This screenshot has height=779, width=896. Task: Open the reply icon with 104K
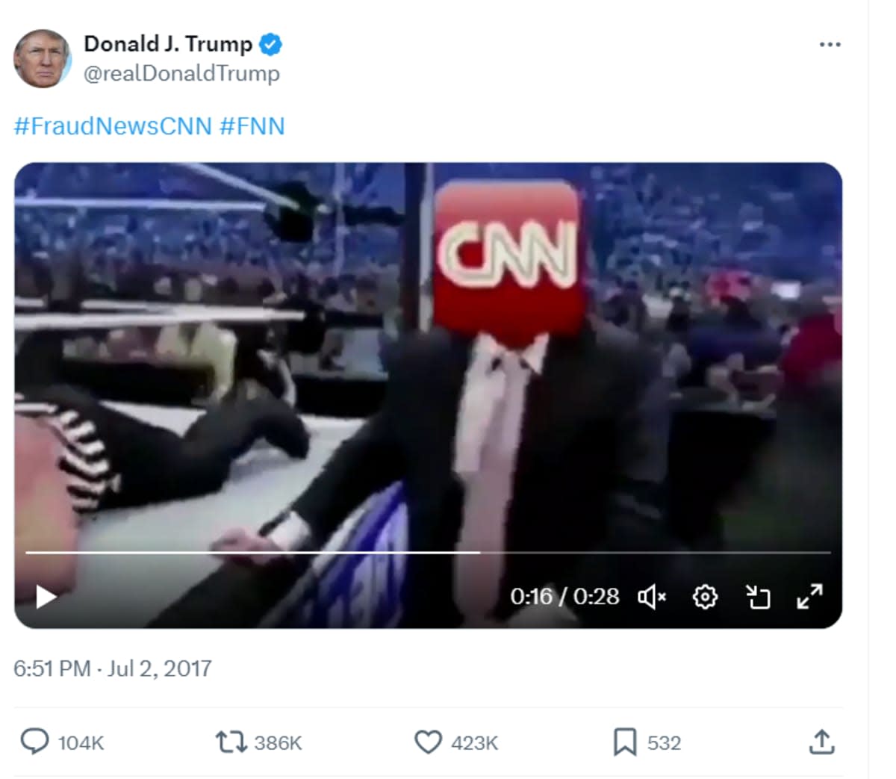tap(34, 742)
